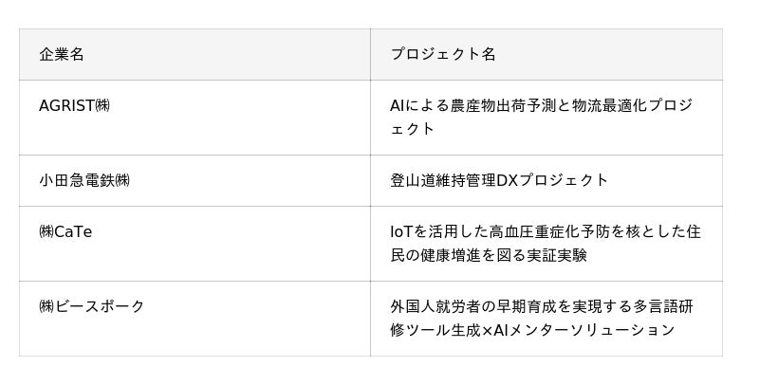759x385 pixels.
Task: Click the 企業名 header text label
Action: pos(62,54)
